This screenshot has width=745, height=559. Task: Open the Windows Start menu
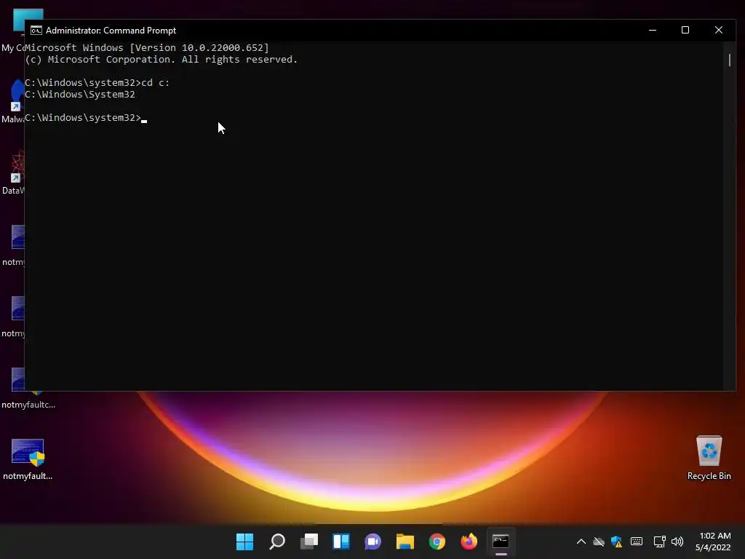pyautogui.click(x=244, y=542)
